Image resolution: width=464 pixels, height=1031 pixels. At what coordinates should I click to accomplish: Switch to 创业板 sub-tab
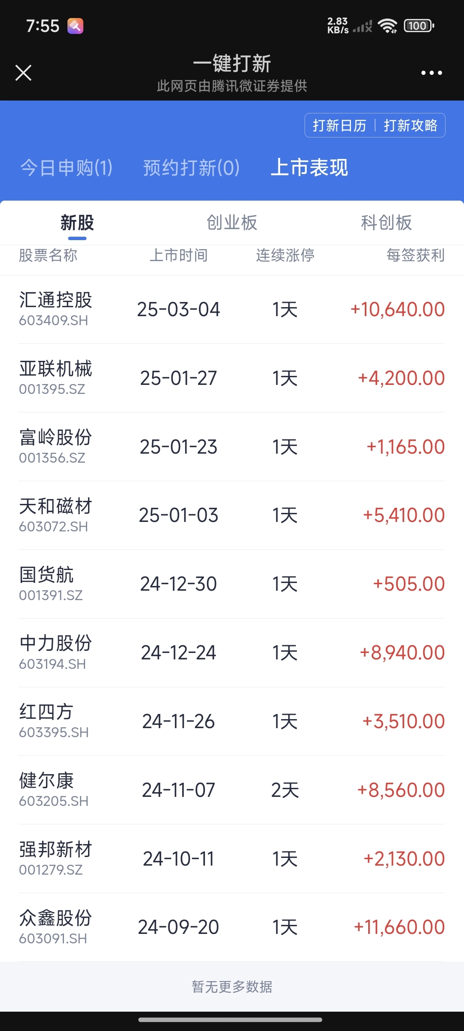[x=232, y=223]
